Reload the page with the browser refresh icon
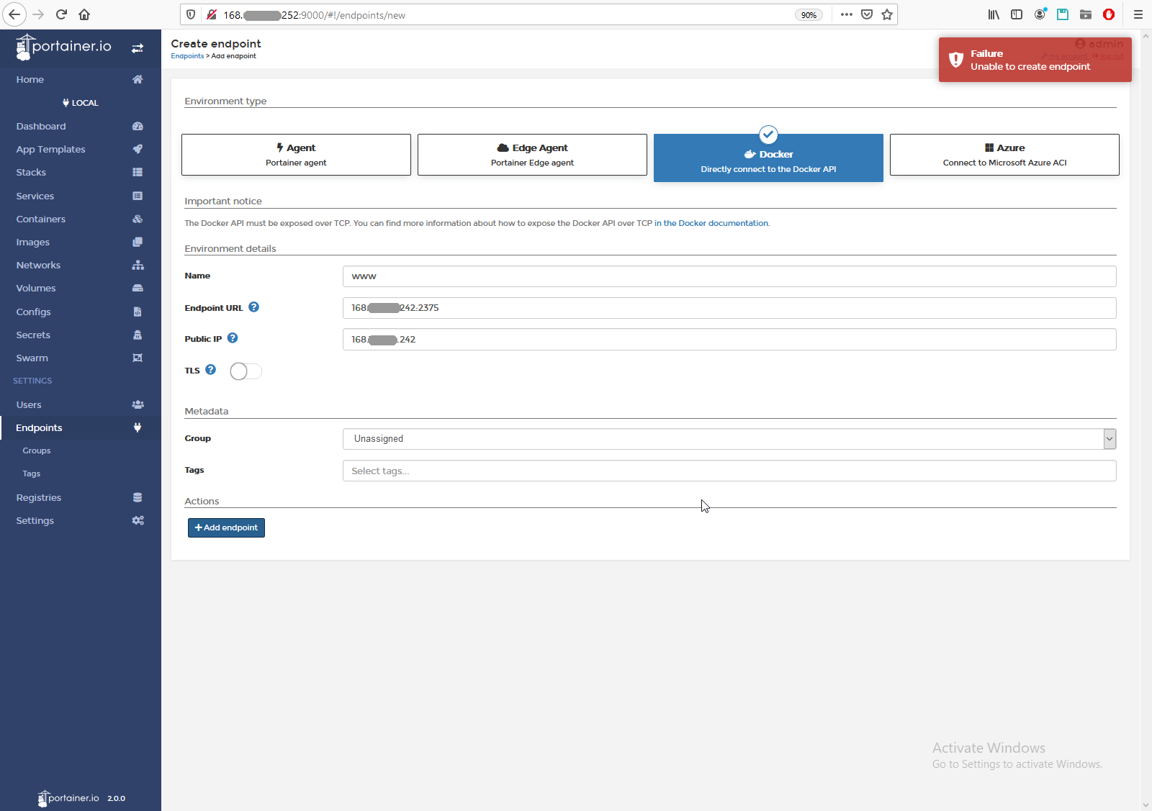The image size is (1152, 811). point(61,14)
